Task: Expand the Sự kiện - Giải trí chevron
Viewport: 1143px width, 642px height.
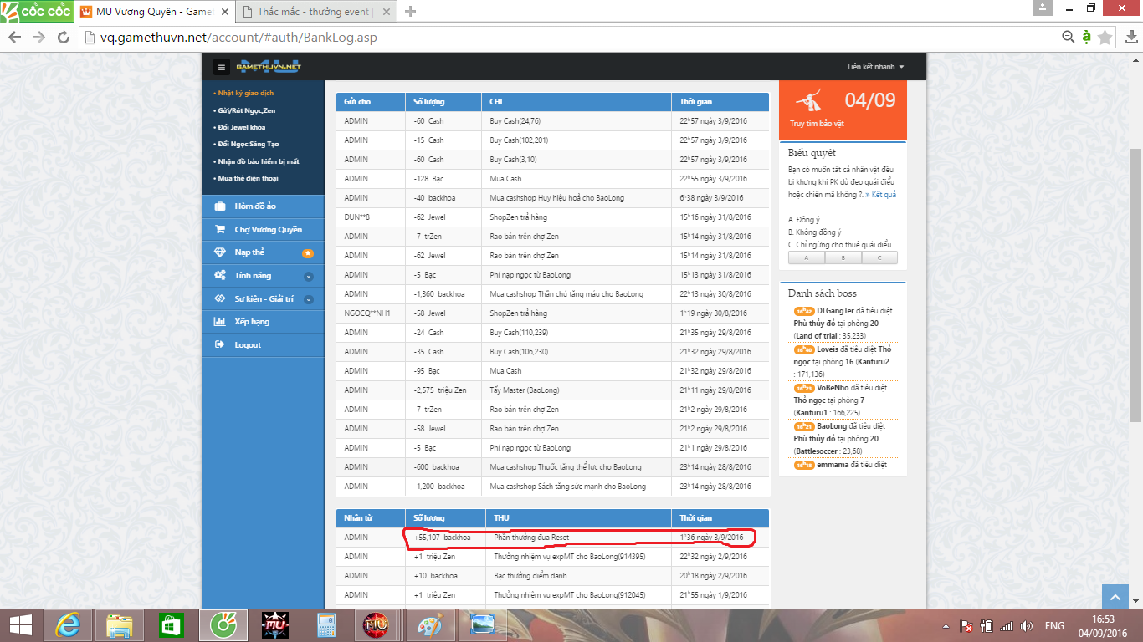Action: coord(308,299)
